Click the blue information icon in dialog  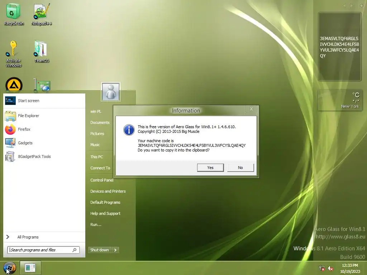pos(129,130)
